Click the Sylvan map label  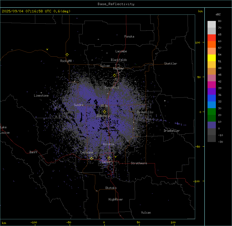coord(105,66)
